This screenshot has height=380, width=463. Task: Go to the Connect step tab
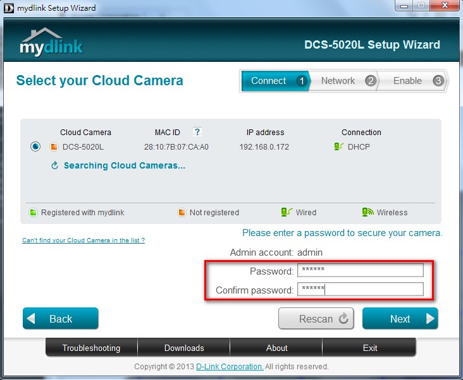pyautogui.click(x=275, y=81)
